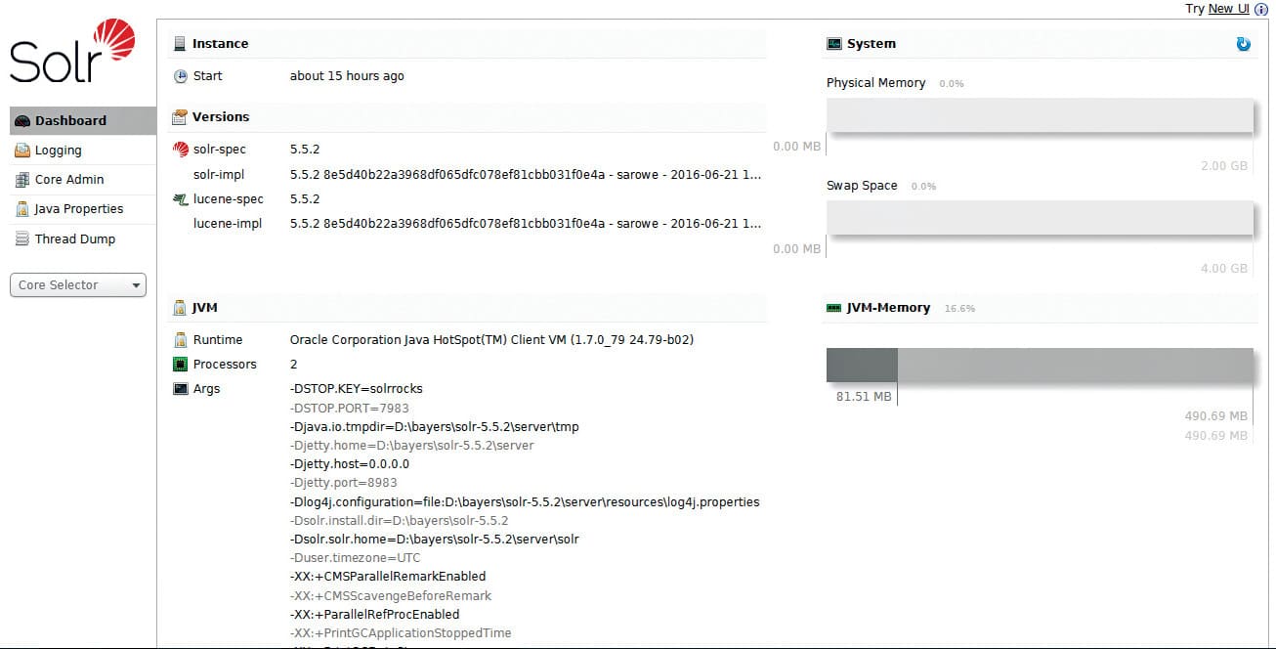Viewport: 1276px width, 649px height.
Task: Click the Dashboard gauge icon
Action: pyautogui.click(x=22, y=121)
